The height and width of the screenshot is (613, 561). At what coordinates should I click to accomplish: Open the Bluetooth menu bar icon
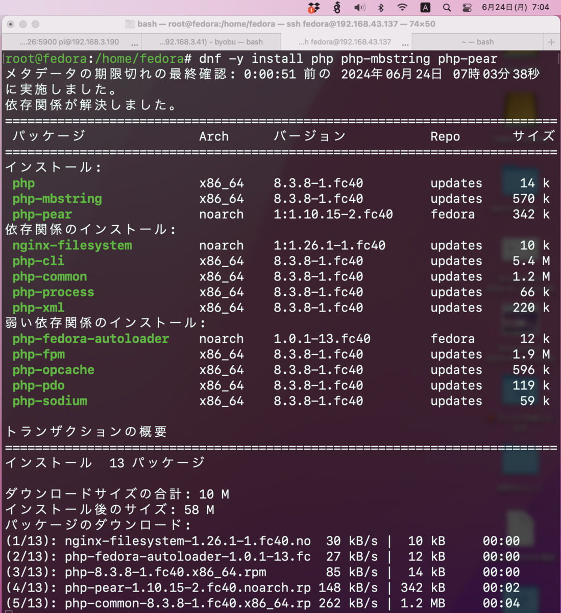pyautogui.click(x=382, y=7)
